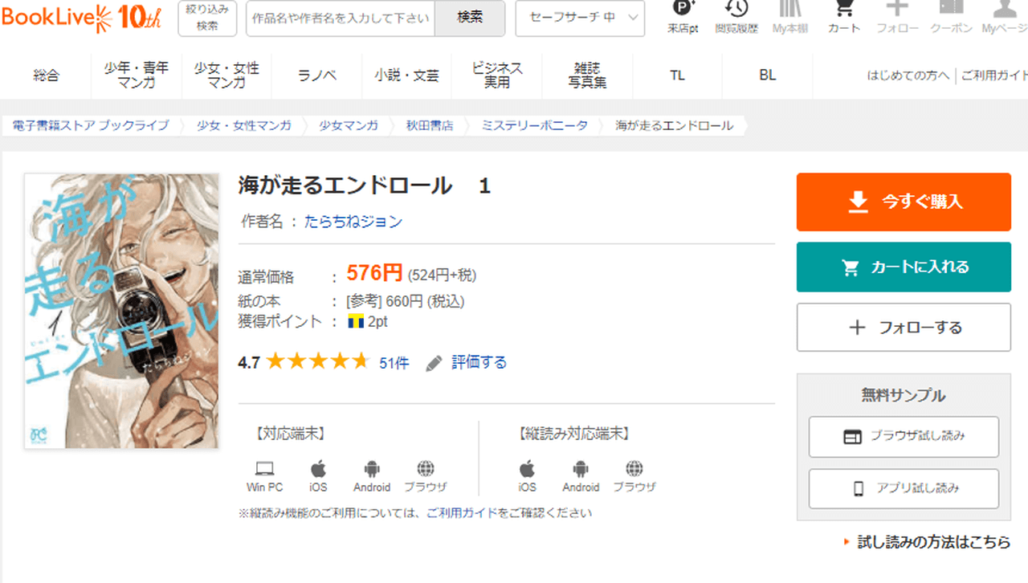Screen dimensions: 1028x583
Task: Open the クーポン coupon icon
Action: click(951, 11)
